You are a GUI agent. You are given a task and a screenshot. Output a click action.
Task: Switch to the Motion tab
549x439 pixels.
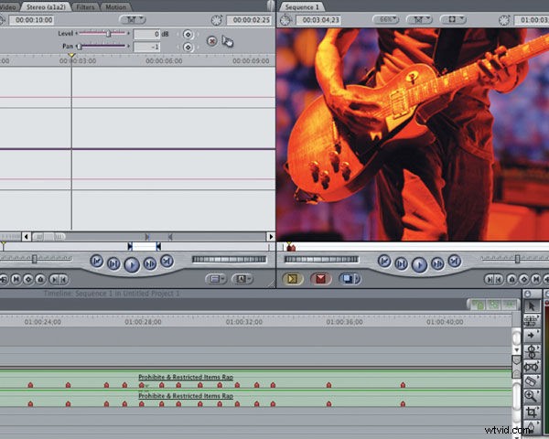click(115, 6)
